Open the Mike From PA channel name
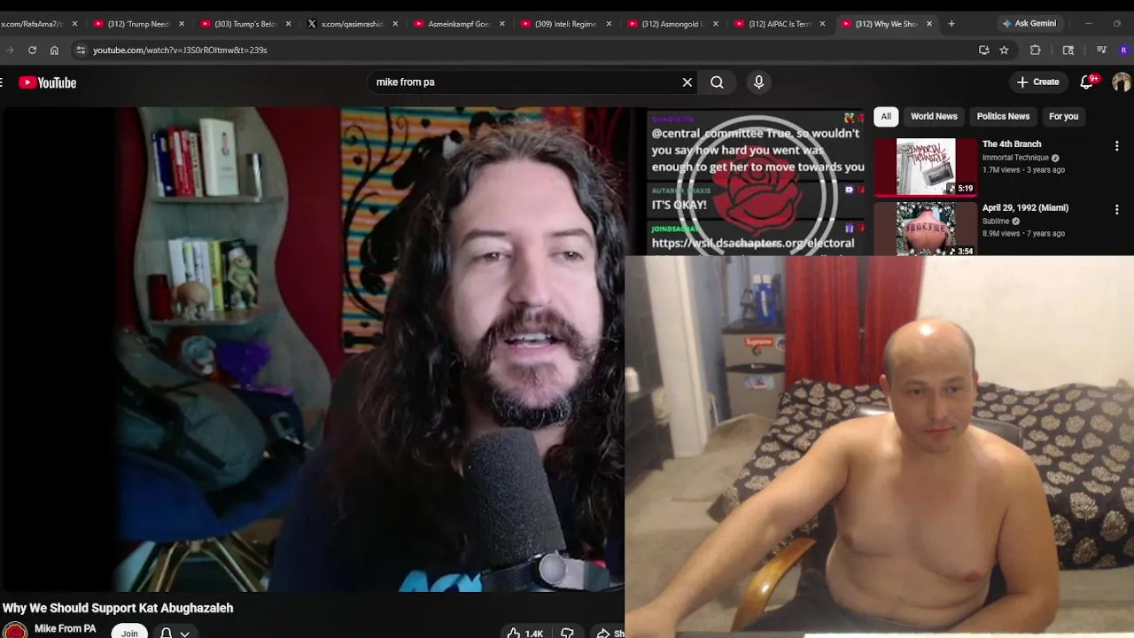 click(65, 628)
